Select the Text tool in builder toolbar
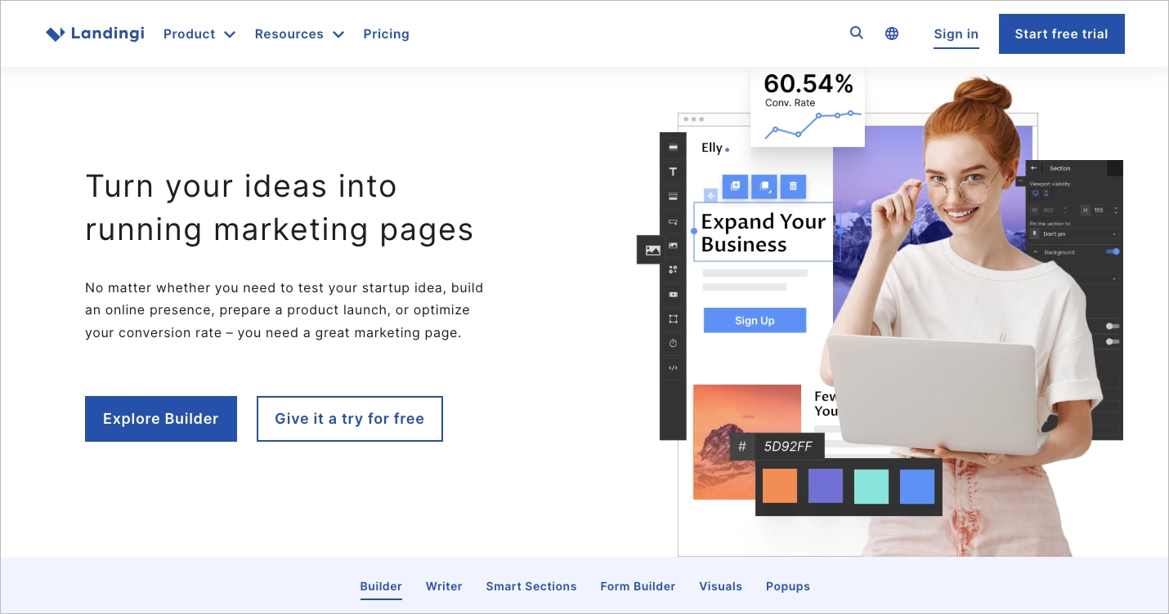Viewport: 1169px width, 614px height. point(673,171)
